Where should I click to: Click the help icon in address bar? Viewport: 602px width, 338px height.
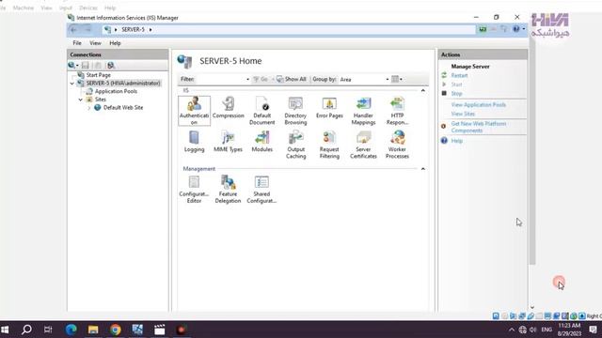pos(516,29)
